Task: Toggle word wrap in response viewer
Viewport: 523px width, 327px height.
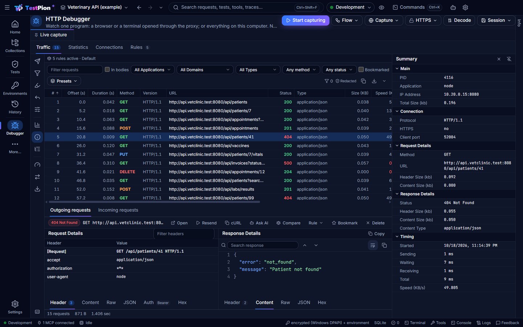Action: (373, 245)
